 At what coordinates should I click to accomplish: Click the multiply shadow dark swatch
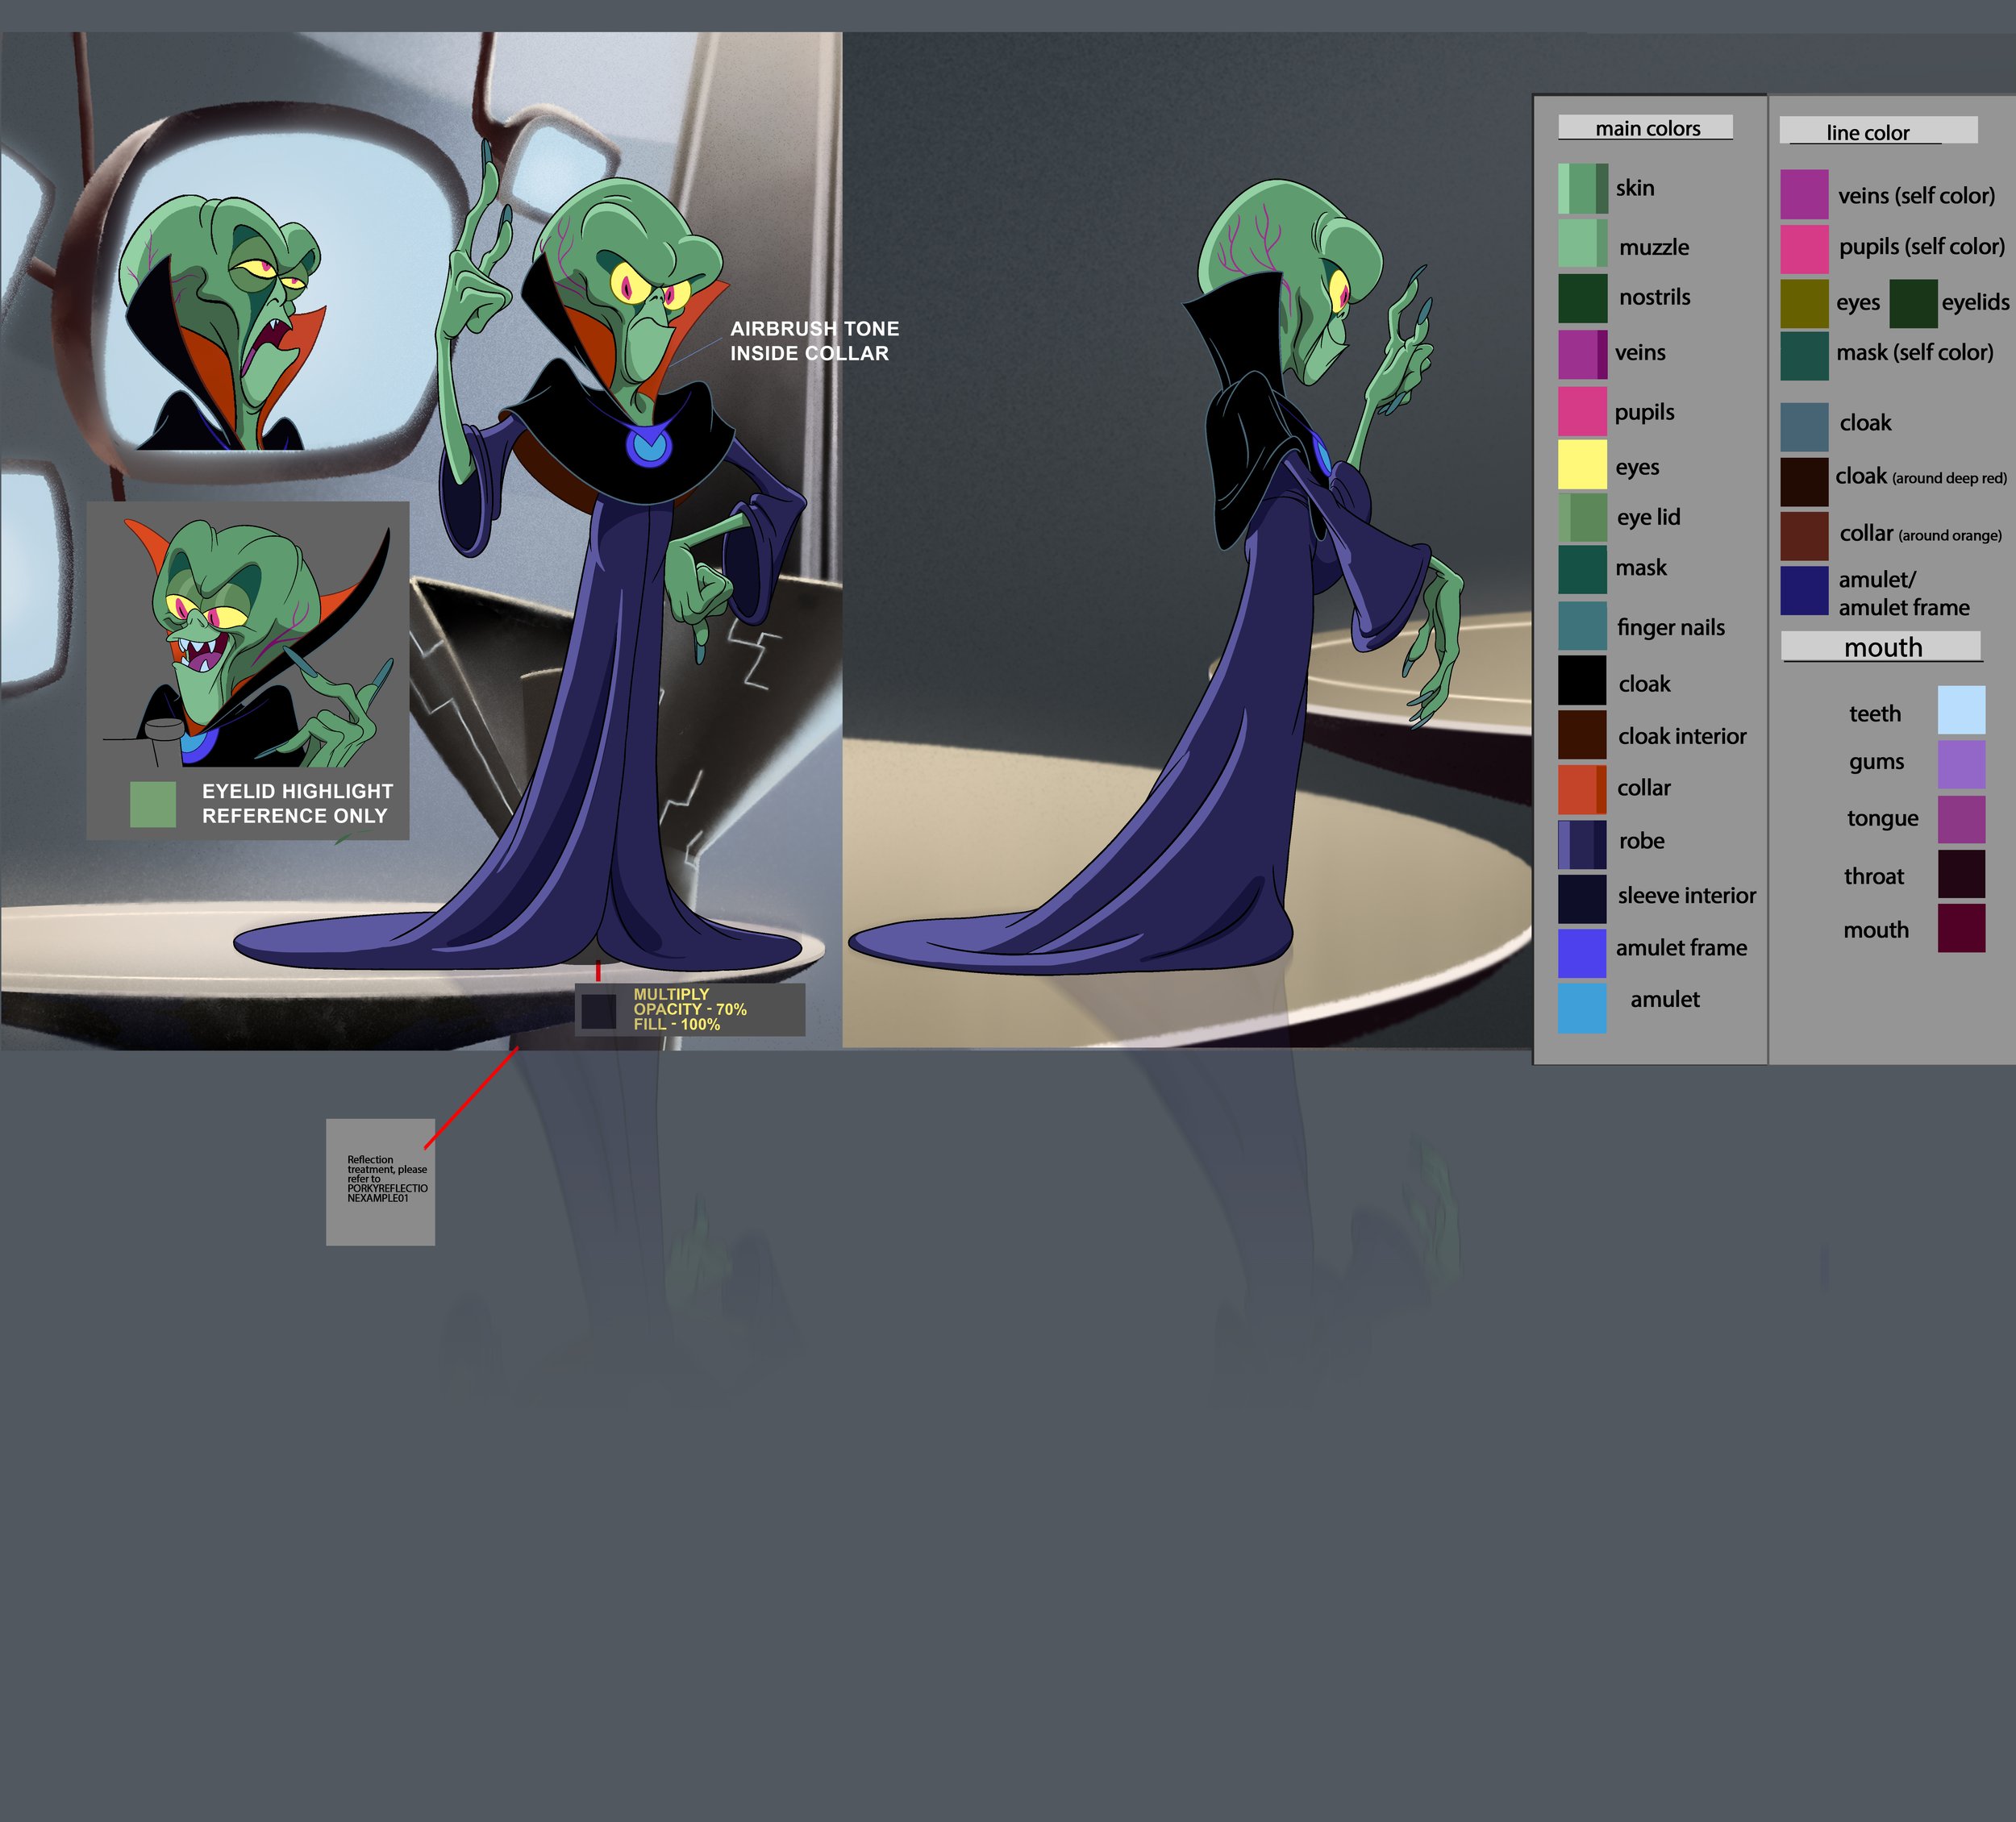tap(599, 1011)
